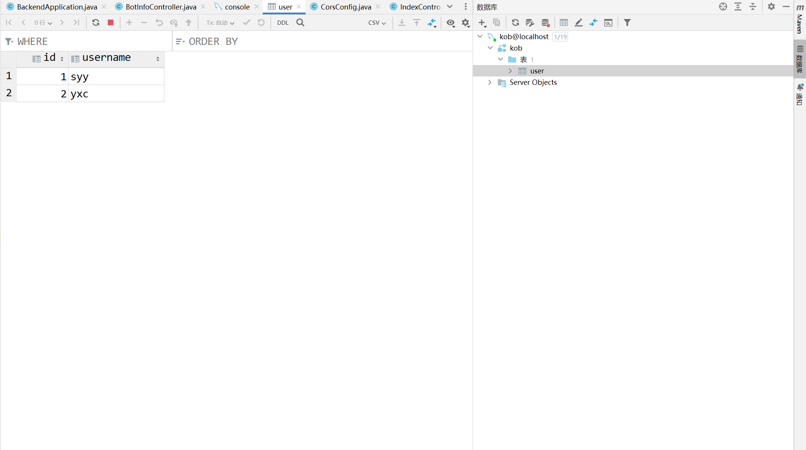This screenshot has height=450, width=806.
Task: Open data source properties wrench icon
Action: (530, 23)
